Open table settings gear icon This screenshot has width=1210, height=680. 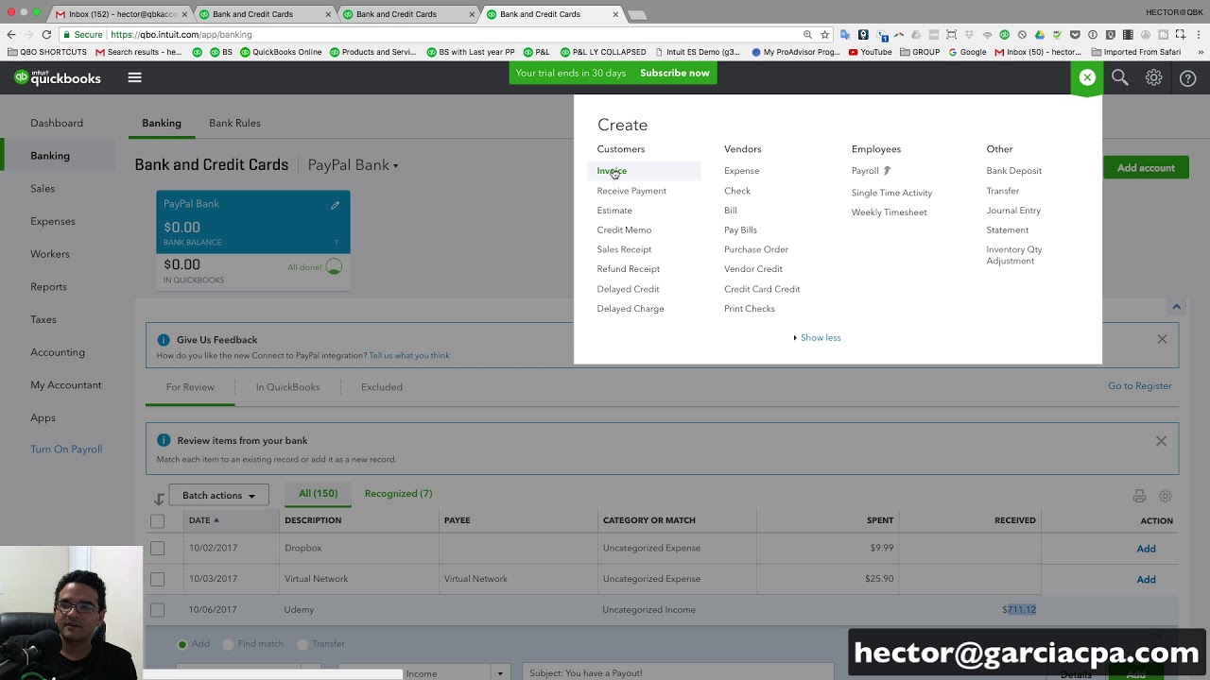[1165, 496]
